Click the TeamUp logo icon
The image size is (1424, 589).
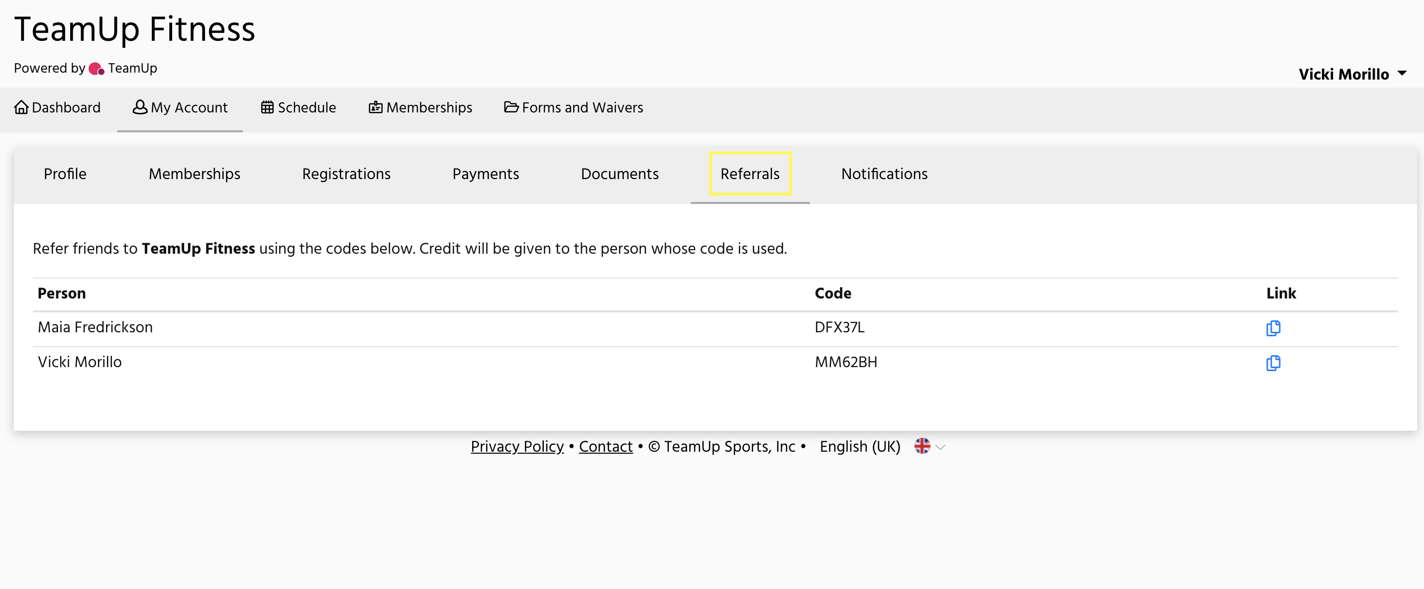(97, 69)
